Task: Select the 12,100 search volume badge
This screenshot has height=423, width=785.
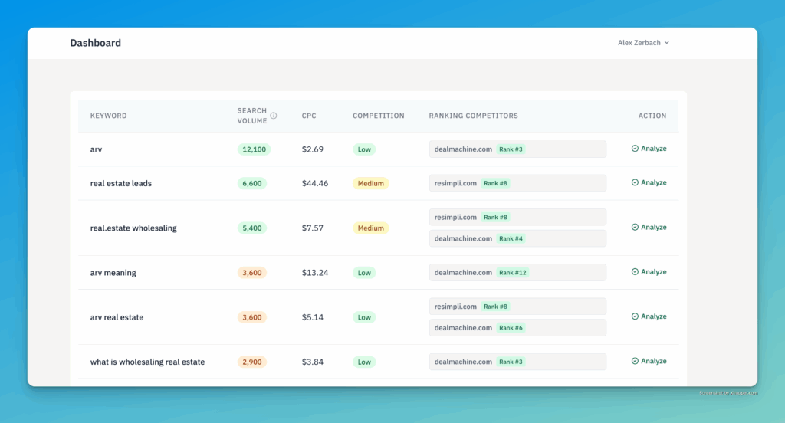Action: point(254,149)
